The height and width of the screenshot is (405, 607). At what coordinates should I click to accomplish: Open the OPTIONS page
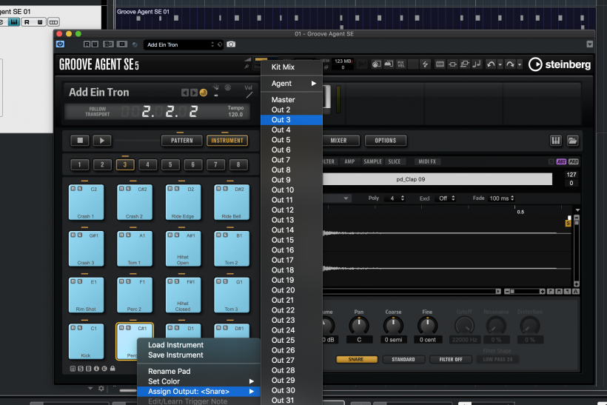click(x=386, y=141)
